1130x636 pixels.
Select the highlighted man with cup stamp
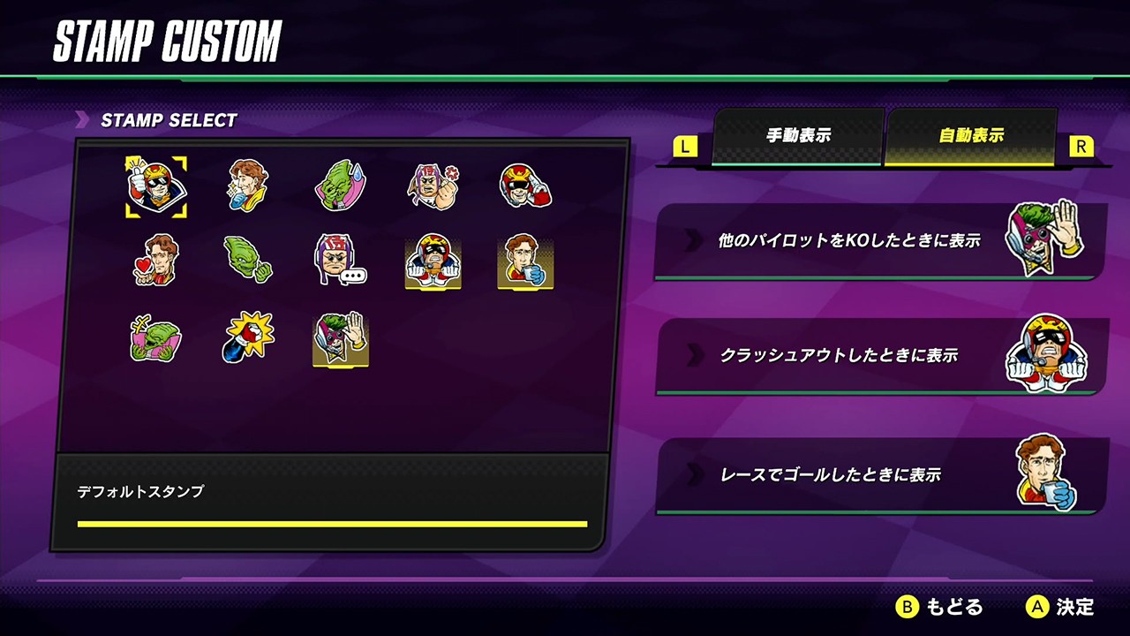pyautogui.click(x=525, y=261)
